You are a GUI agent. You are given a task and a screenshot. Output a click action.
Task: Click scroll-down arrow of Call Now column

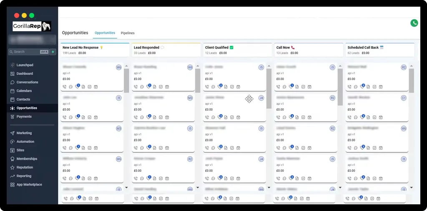coord(340,188)
